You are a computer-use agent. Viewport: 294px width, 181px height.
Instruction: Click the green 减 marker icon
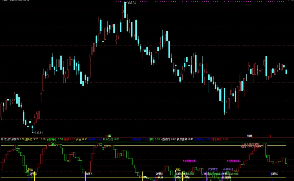pos(110,136)
